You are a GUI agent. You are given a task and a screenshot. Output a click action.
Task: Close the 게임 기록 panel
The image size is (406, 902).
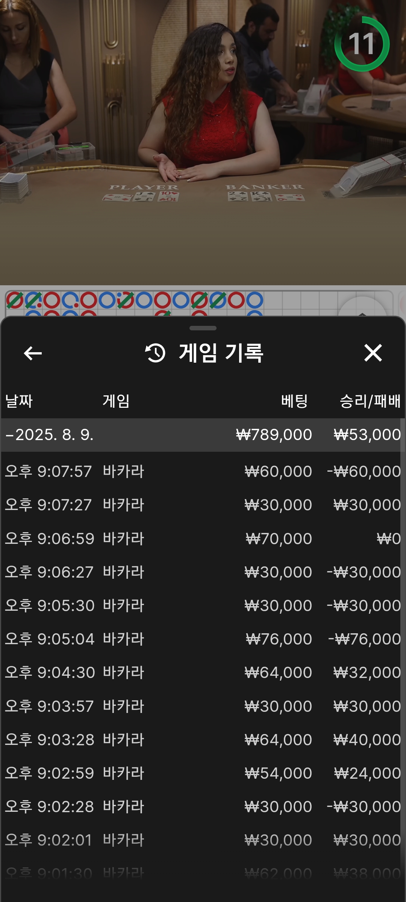click(x=373, y=353)
